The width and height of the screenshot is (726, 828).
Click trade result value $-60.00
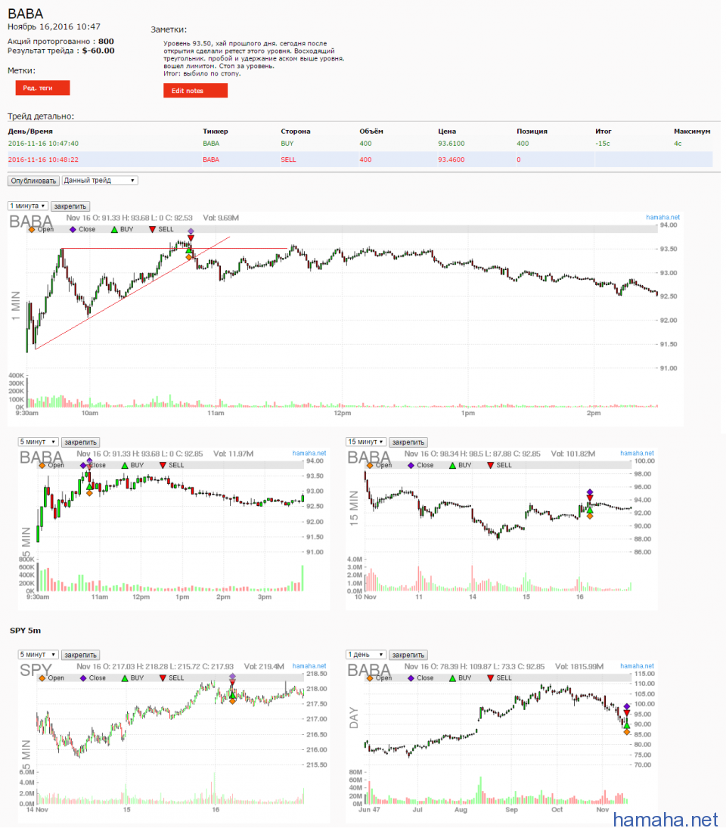click(98, 51)
